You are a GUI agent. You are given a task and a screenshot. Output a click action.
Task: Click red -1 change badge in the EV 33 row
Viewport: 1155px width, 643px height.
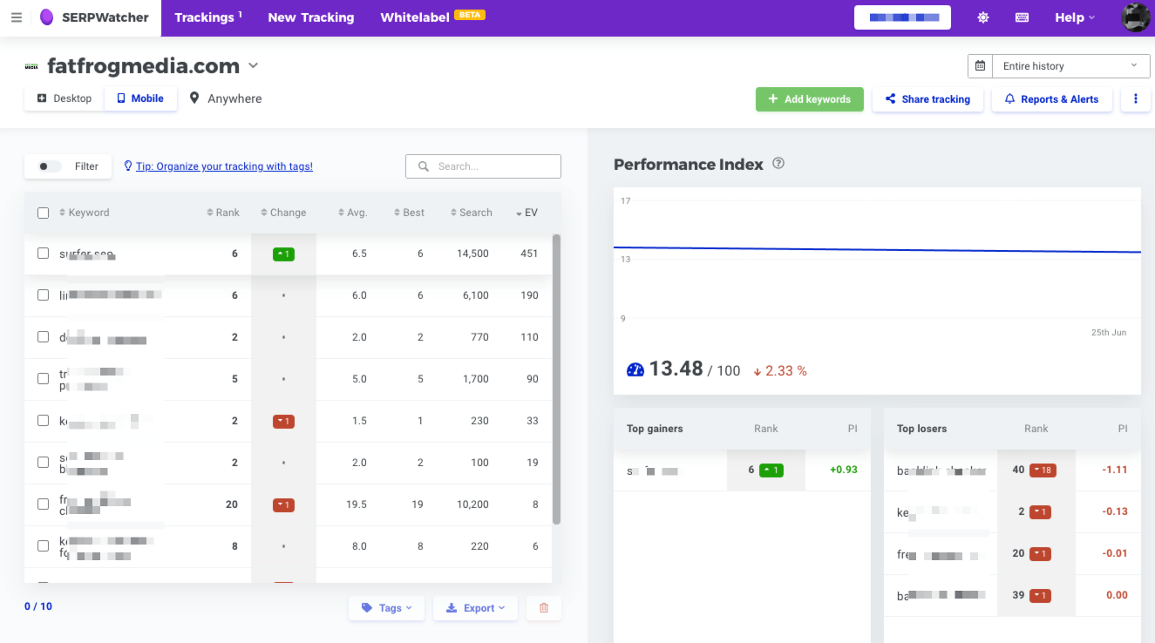point(283,422)
